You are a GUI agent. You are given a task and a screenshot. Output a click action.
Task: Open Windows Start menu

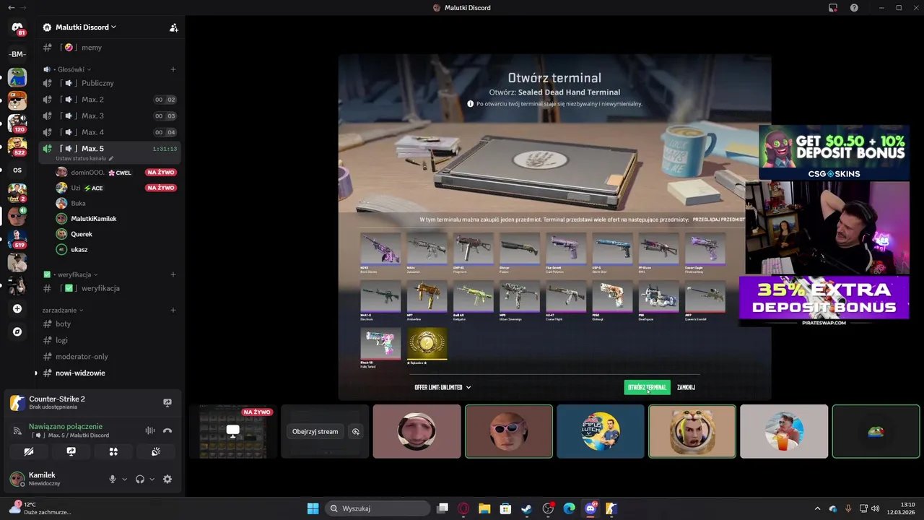313,508
